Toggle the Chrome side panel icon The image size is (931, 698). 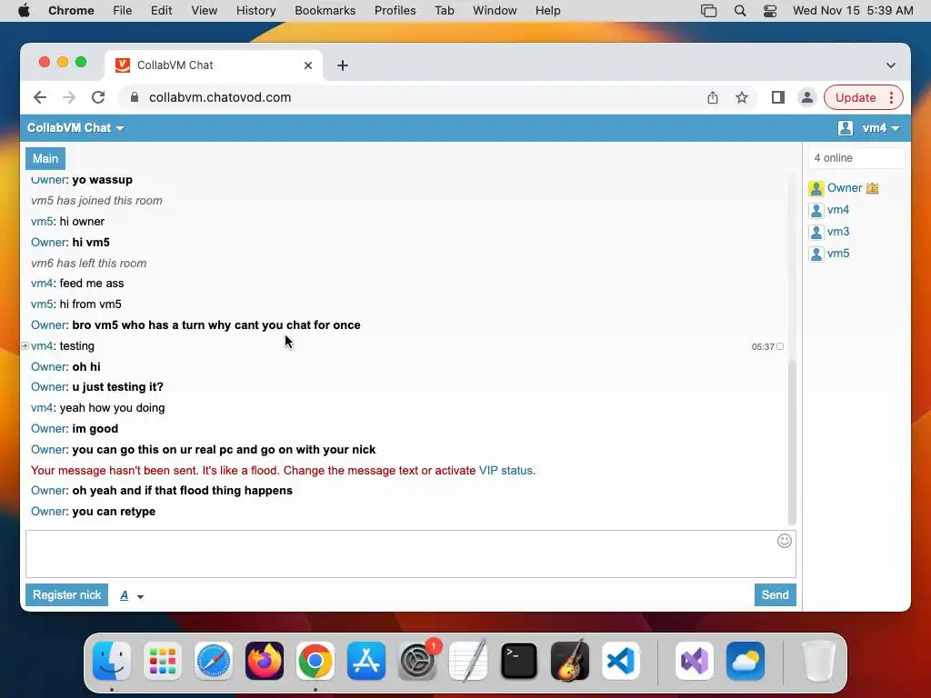[778, 97]
